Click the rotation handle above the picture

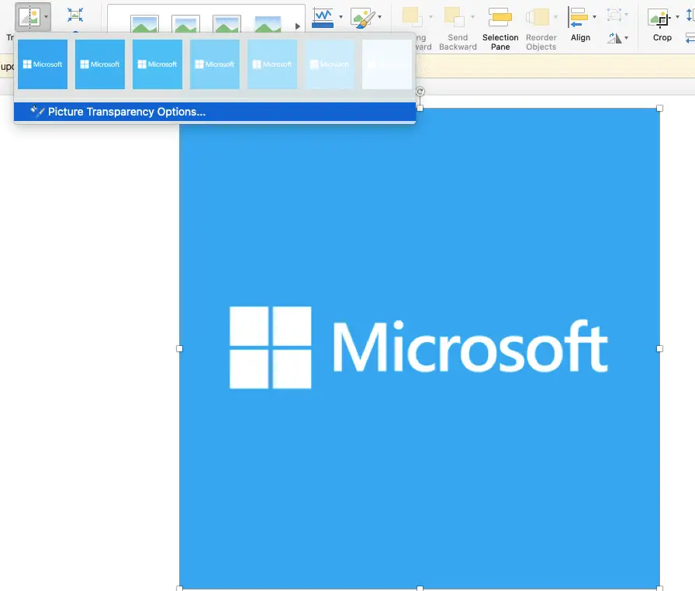(420, 92)
